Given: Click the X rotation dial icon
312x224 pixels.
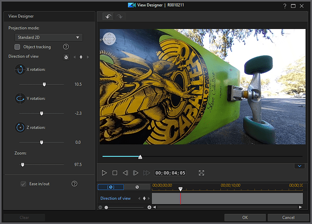Looking at the screenshot, I should (20, 69).
